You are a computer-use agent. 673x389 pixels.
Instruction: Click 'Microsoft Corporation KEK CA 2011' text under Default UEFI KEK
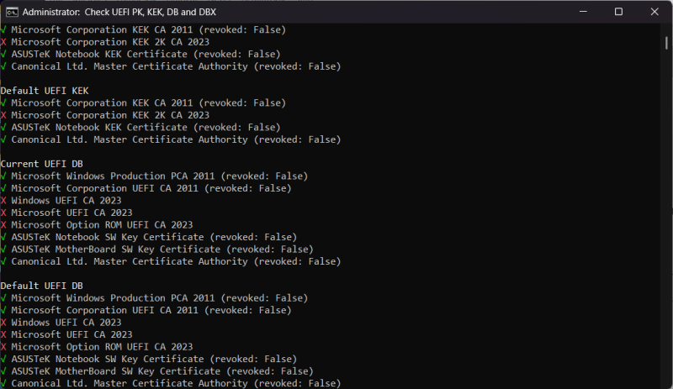103,103
